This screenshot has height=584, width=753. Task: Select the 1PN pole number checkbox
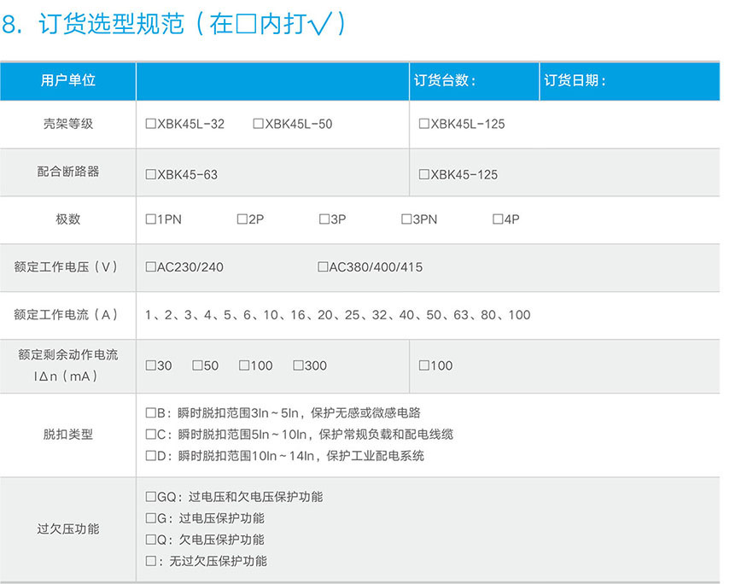(x=151, y=219)
